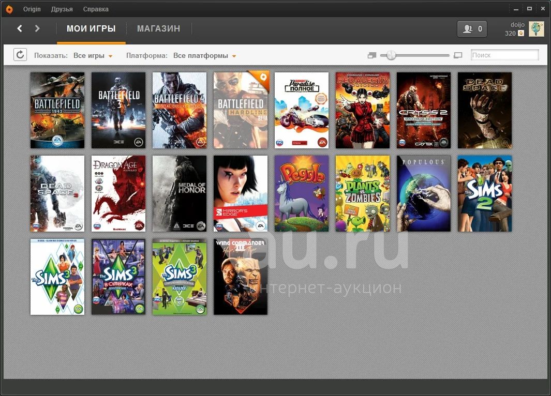Select The Sims 3 В сумерках cover
This screenshot has width=551, height=396.
(x=118, y=277)
